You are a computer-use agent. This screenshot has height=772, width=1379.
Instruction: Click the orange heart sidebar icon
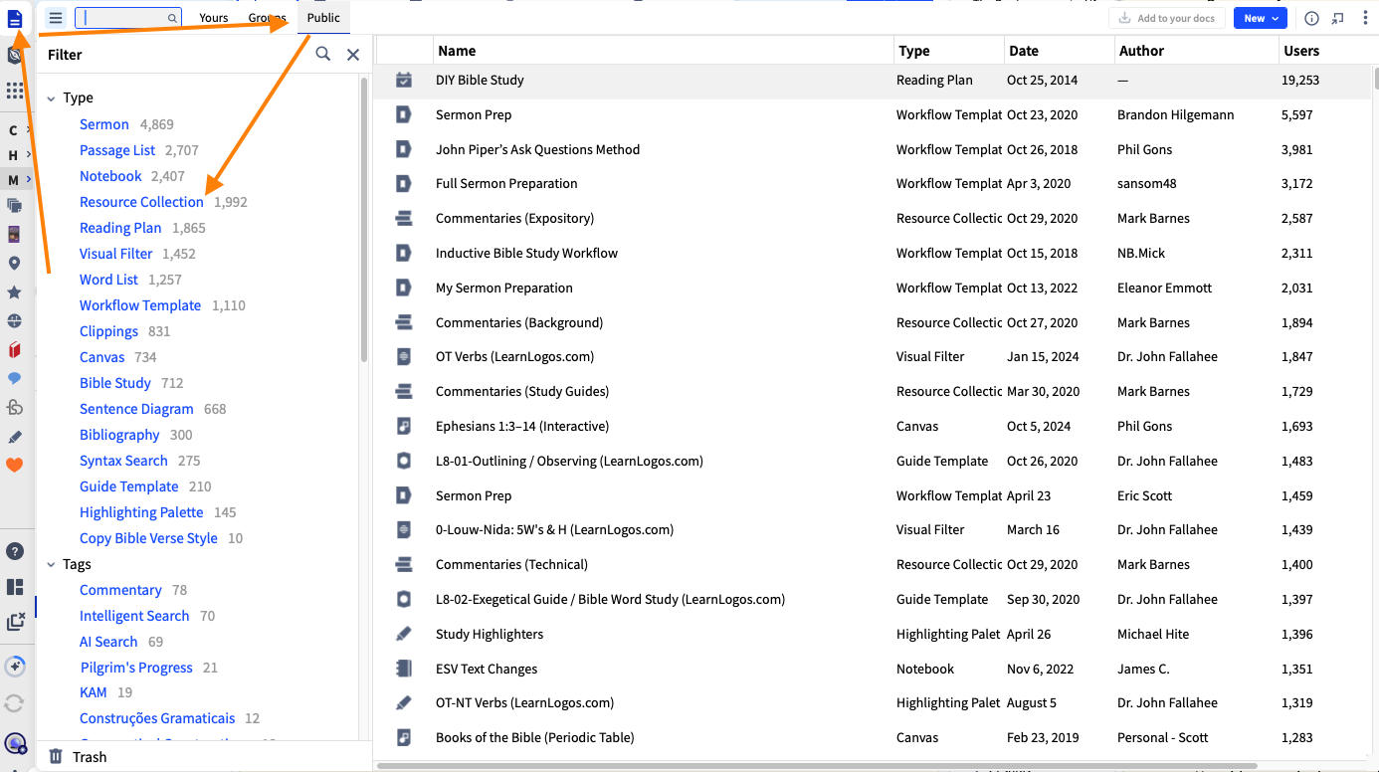click(15, 465)
